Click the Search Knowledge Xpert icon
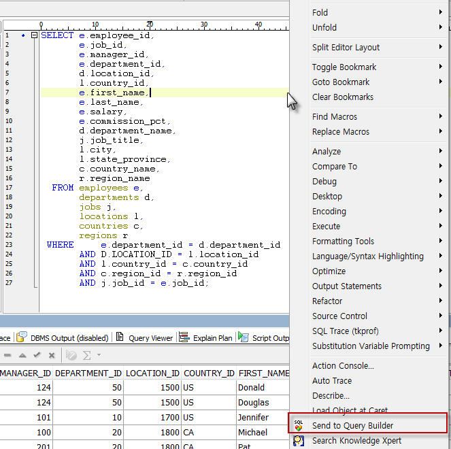 pyautogui.click(x=298, y=441)
